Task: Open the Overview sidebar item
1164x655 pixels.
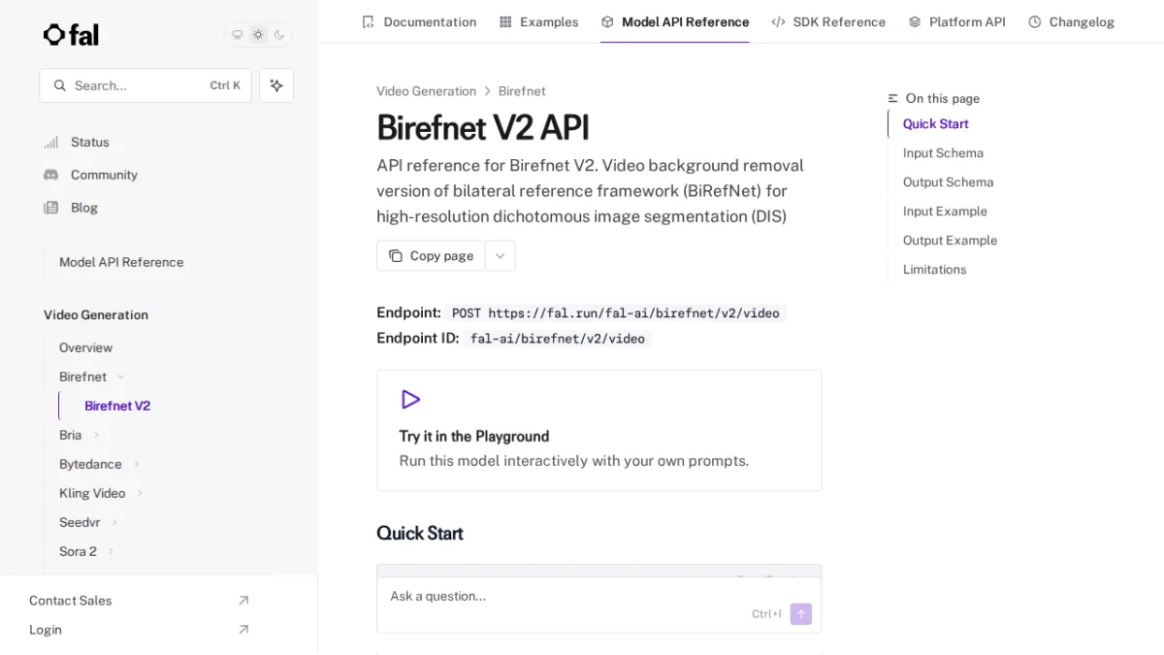Action: pos(85,347)
